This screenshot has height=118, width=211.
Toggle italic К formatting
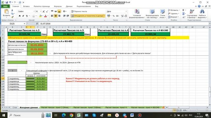23,16
